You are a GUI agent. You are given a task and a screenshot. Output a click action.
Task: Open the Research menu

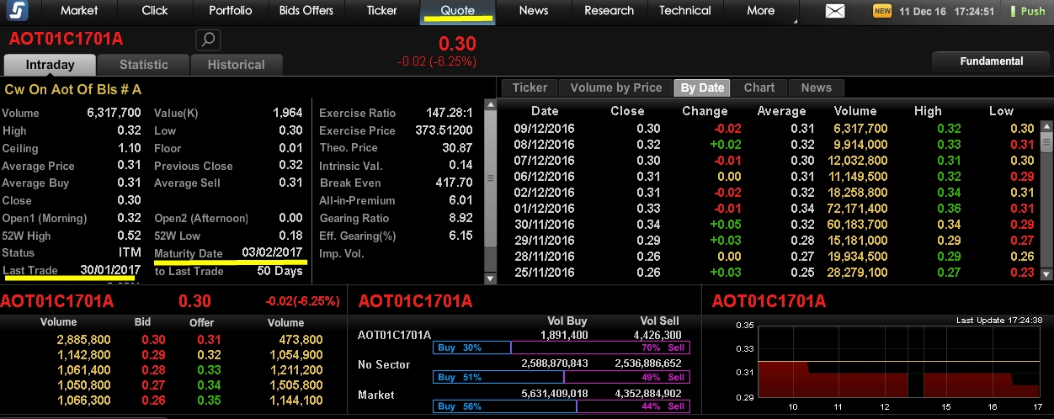tap(610, 11)
